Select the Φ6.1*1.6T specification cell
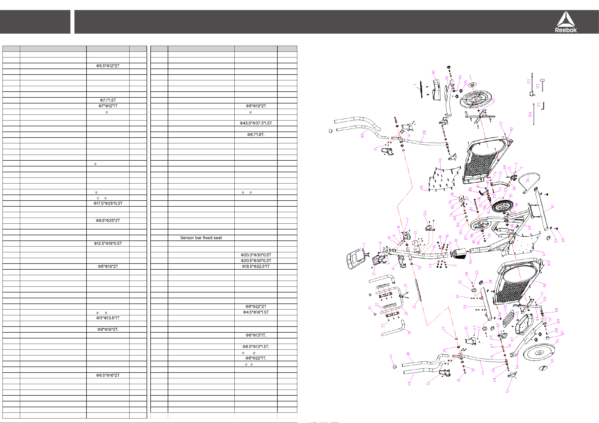The image size is (599, 423). 256,135
